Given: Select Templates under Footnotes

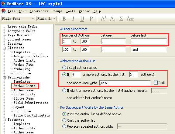Looking at the screenshot, I should [x=22, y=124].
